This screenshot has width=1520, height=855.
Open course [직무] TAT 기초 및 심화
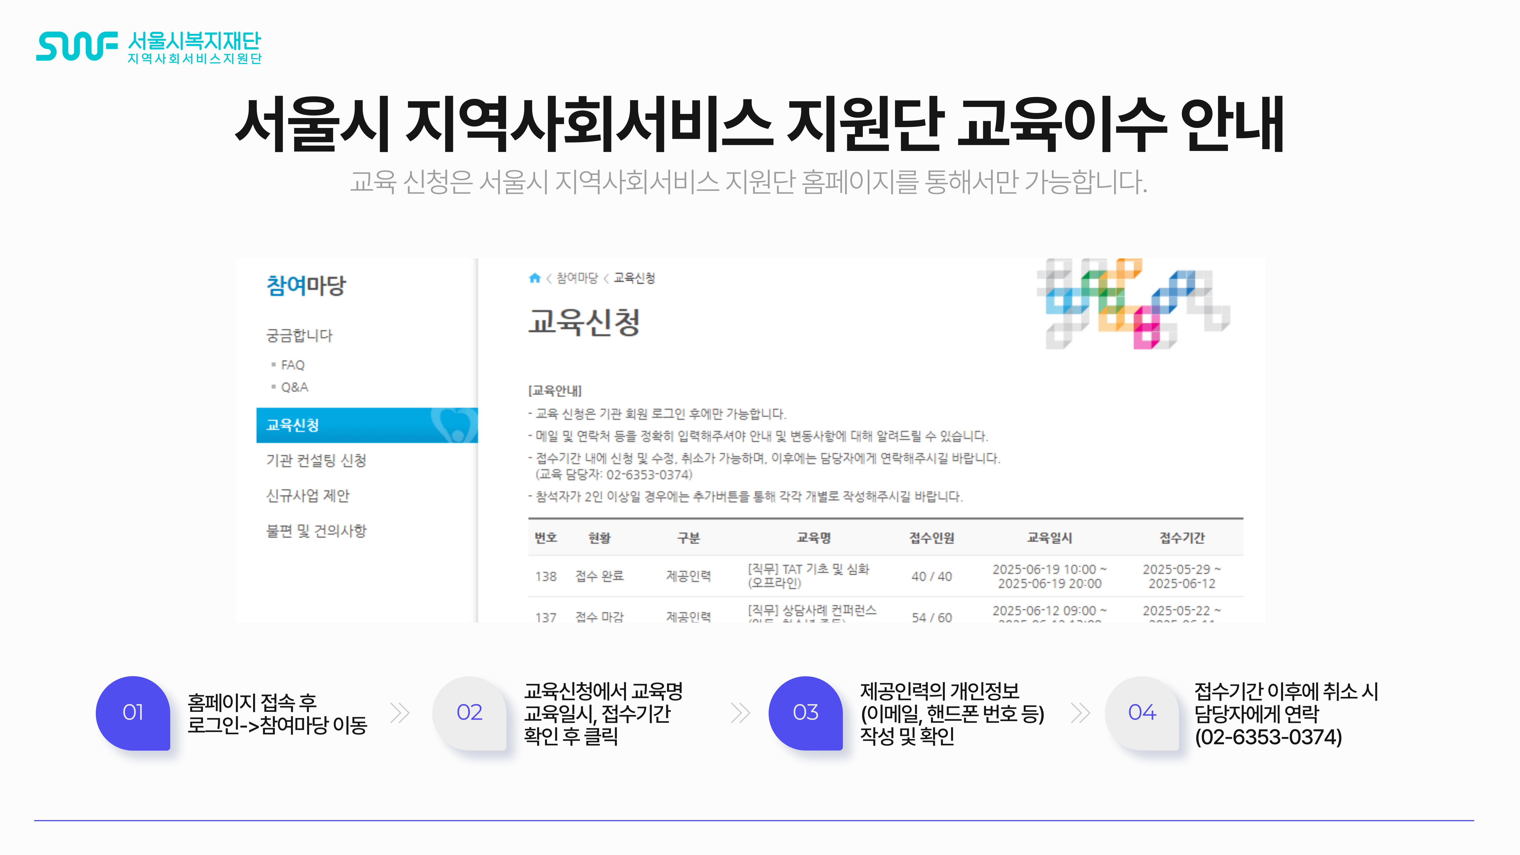pyautogui.click(x=808, y=576)
